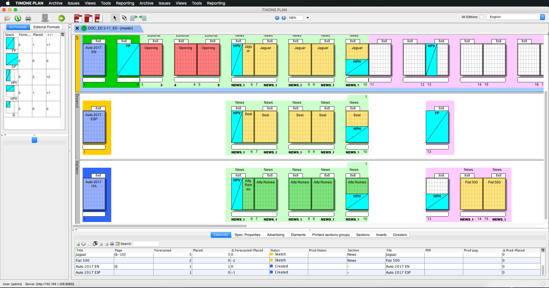549x288 pixels.
Task: Click the blue slider handle in left panel
Action: point(34,140)
